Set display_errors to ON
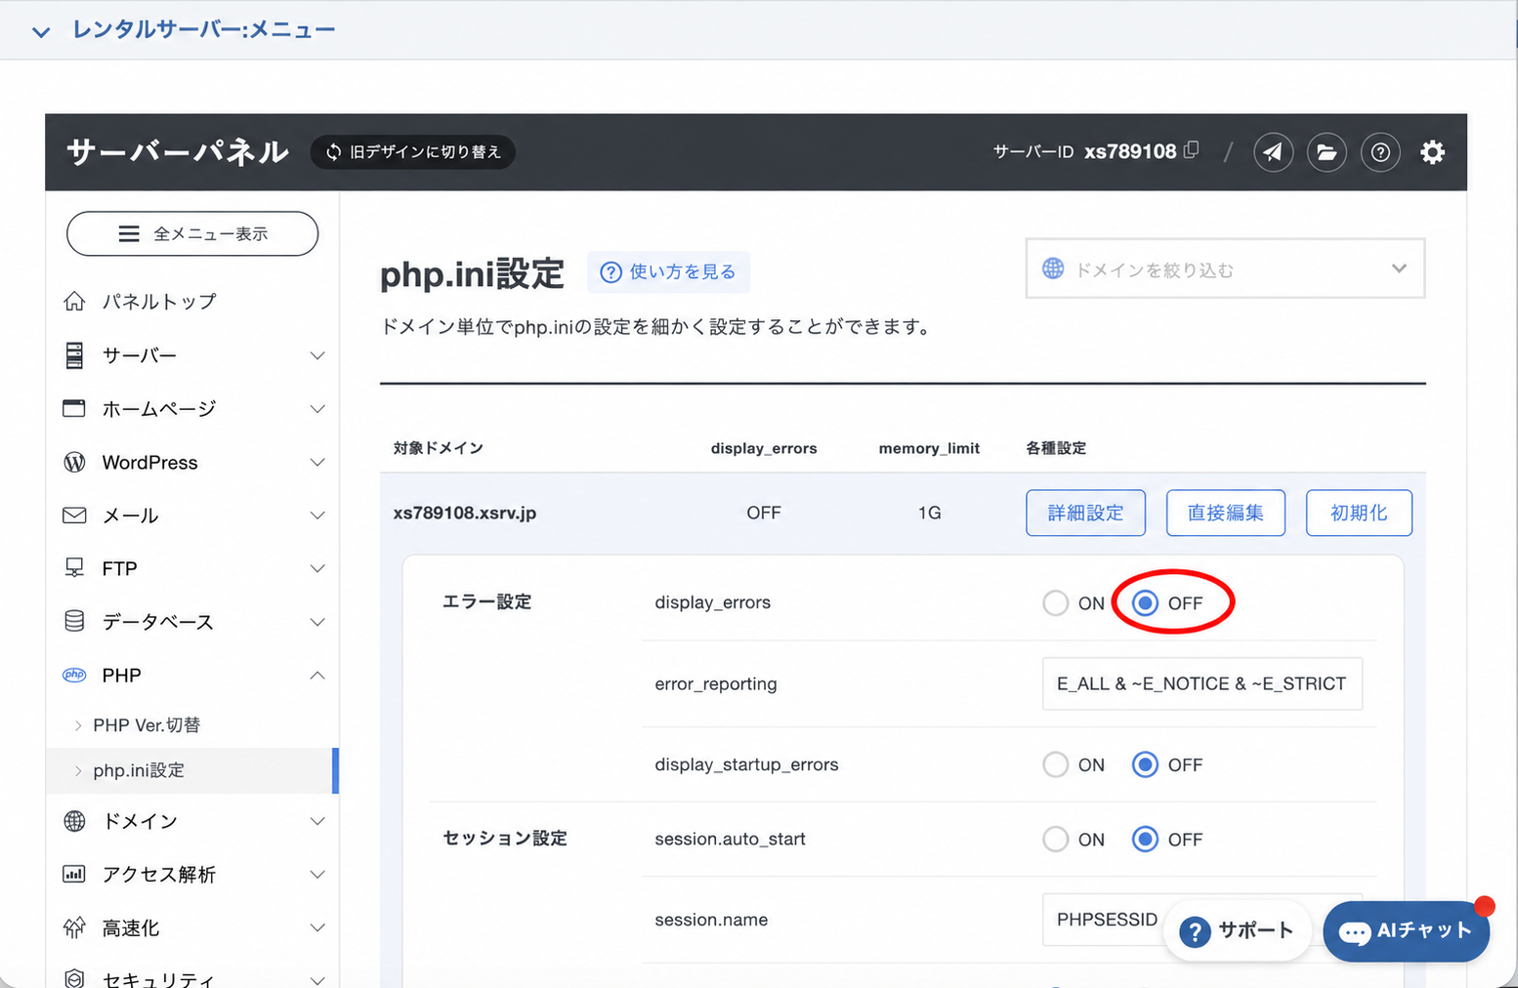 tap(1056, 603)
